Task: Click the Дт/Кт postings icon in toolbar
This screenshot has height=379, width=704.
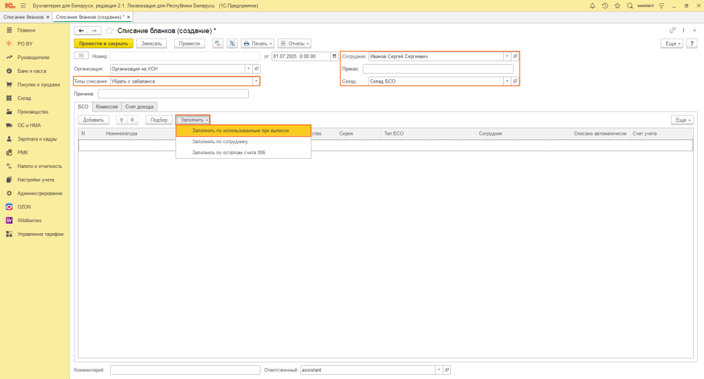Action: point(218,43)
